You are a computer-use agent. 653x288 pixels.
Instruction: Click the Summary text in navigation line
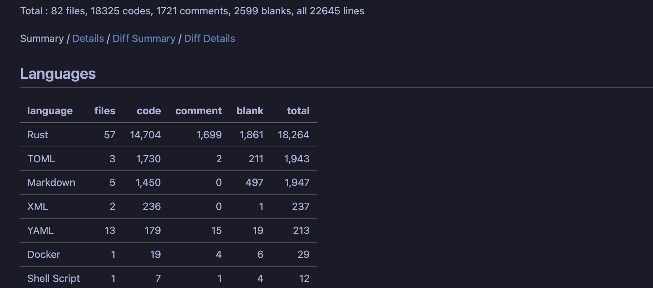click(42, 39)
